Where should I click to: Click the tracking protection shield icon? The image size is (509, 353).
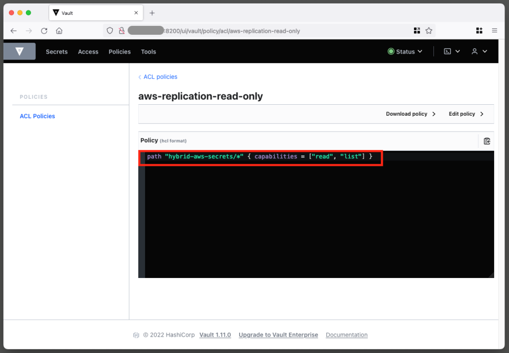(109, 30)
